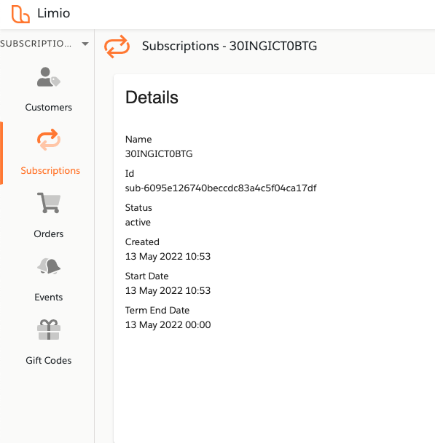Click the Term End Date value
The image size is (435, 443).
point(168,325)
